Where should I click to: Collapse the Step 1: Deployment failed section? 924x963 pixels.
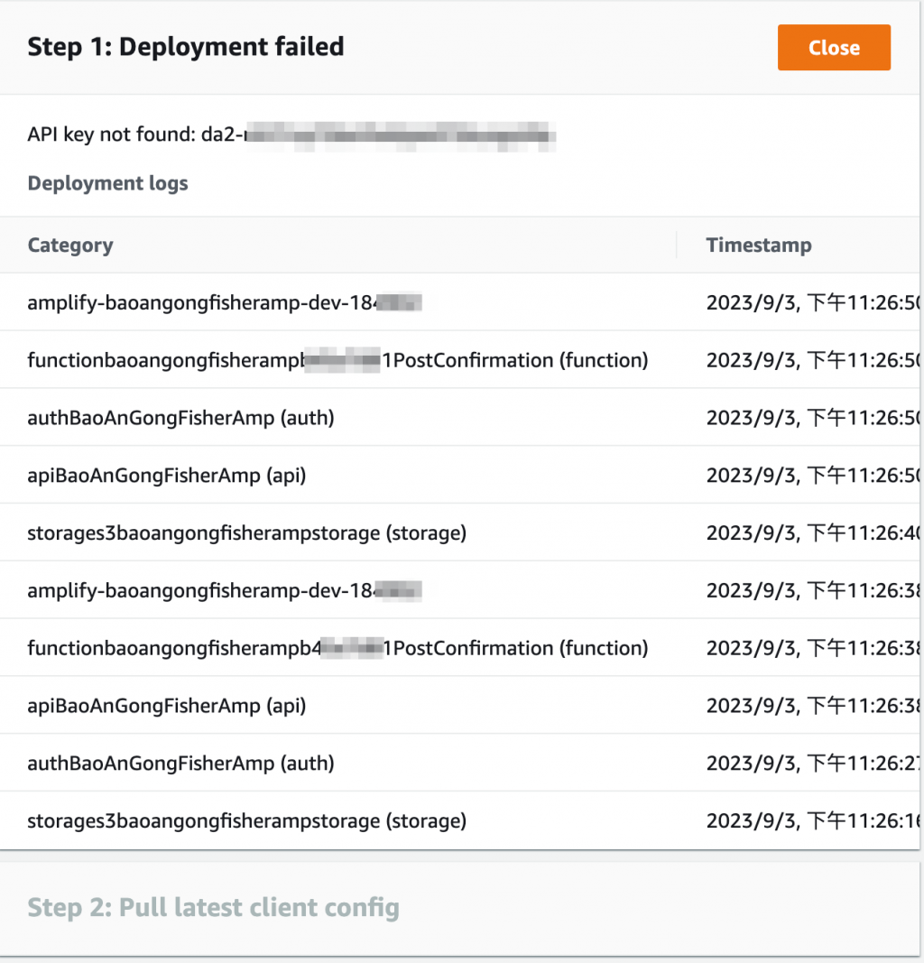point(186,47)
